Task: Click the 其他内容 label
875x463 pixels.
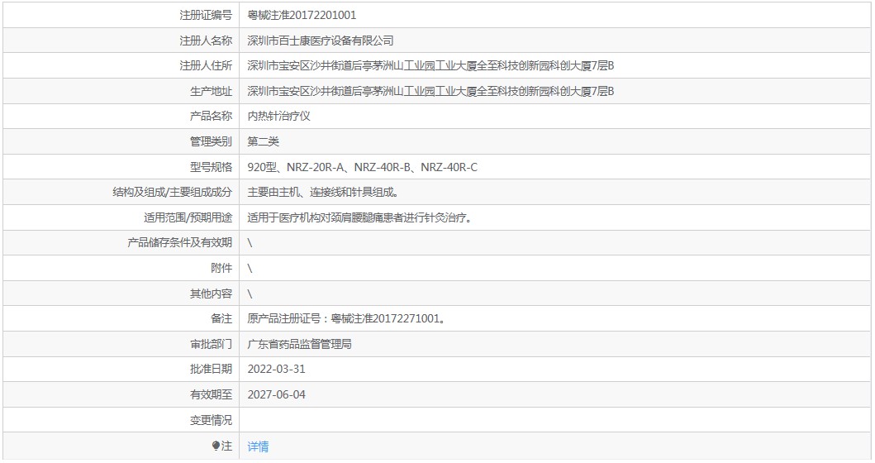Action: pos(211,294)
